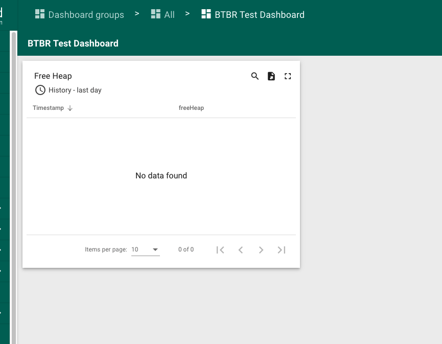Jump to the first page of results
This screenshot has width=442, height=344.
coord(220,249)
